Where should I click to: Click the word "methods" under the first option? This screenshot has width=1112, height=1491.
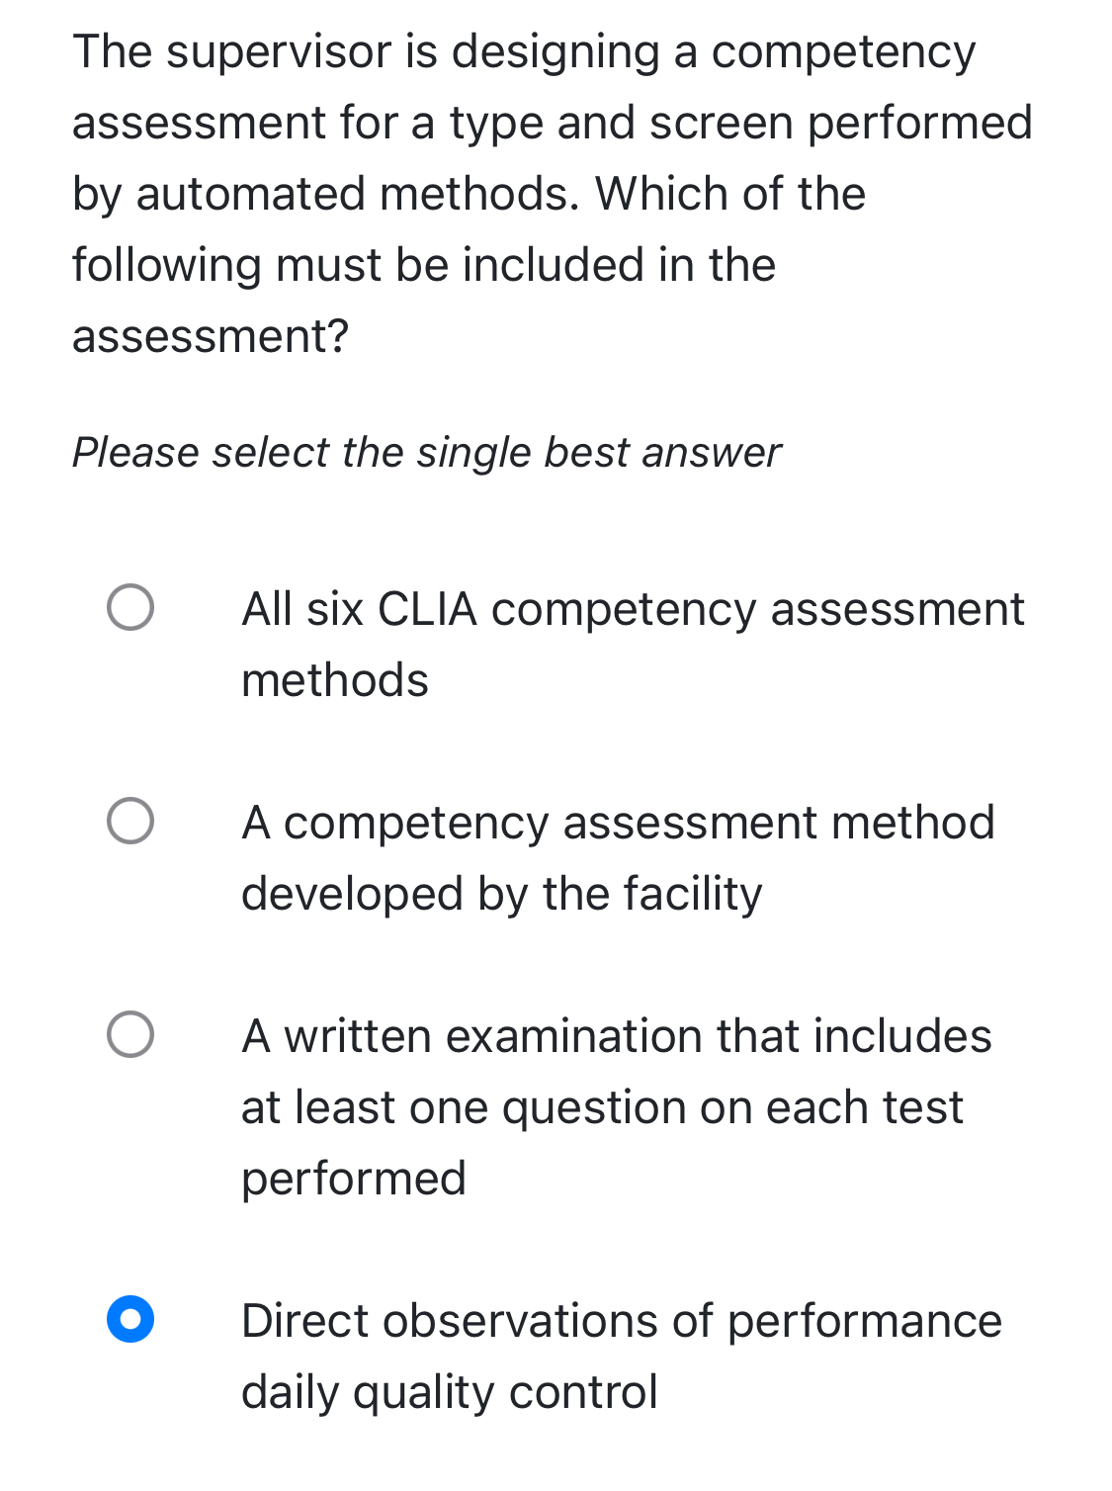point(335,679)
